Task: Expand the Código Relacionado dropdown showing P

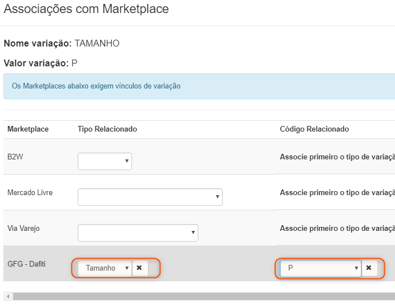Action: (321, 268)
